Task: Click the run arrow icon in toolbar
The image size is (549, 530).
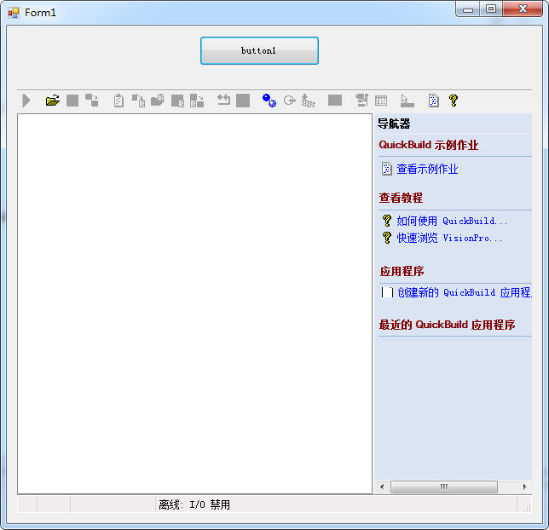Action: pos(26,101)
